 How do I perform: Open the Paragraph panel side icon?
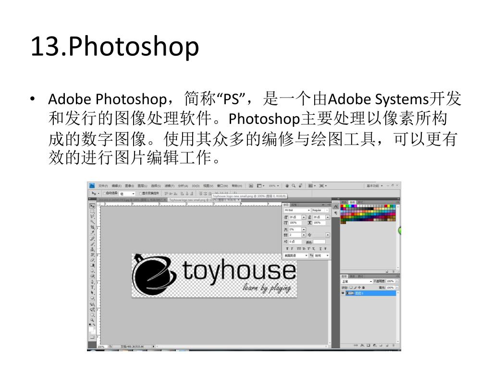click(x=335, y=213)
